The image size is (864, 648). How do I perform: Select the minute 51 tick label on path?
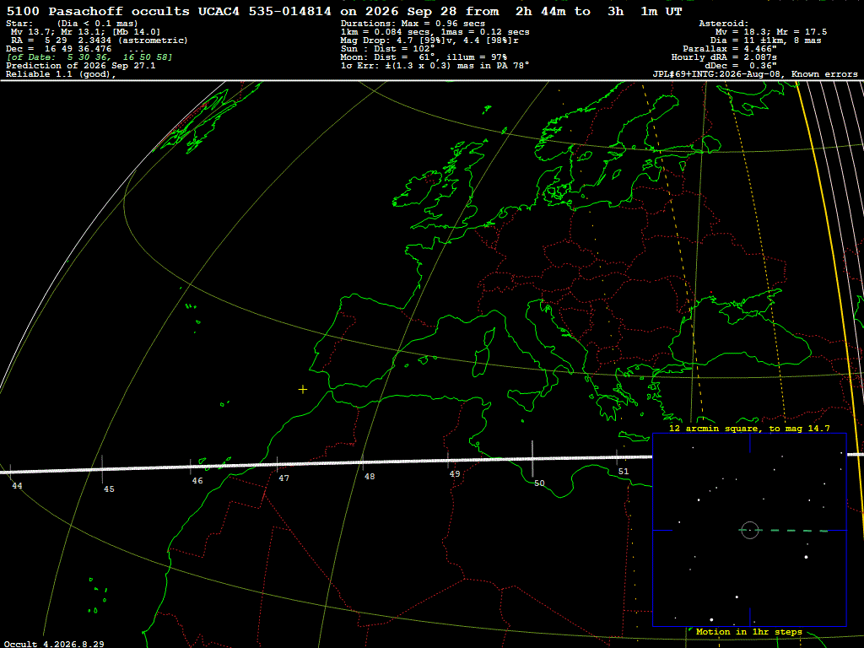[624, 472]
